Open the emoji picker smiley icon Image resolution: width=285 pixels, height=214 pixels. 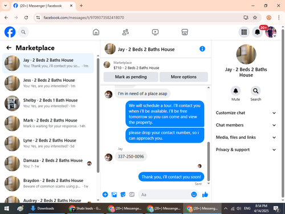[x=194, y=195]
